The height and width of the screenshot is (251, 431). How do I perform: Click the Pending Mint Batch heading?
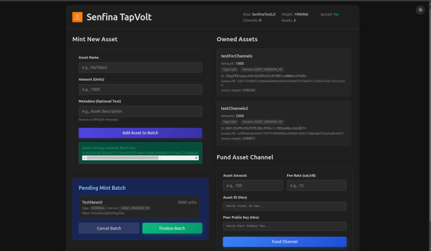[102, 188]
